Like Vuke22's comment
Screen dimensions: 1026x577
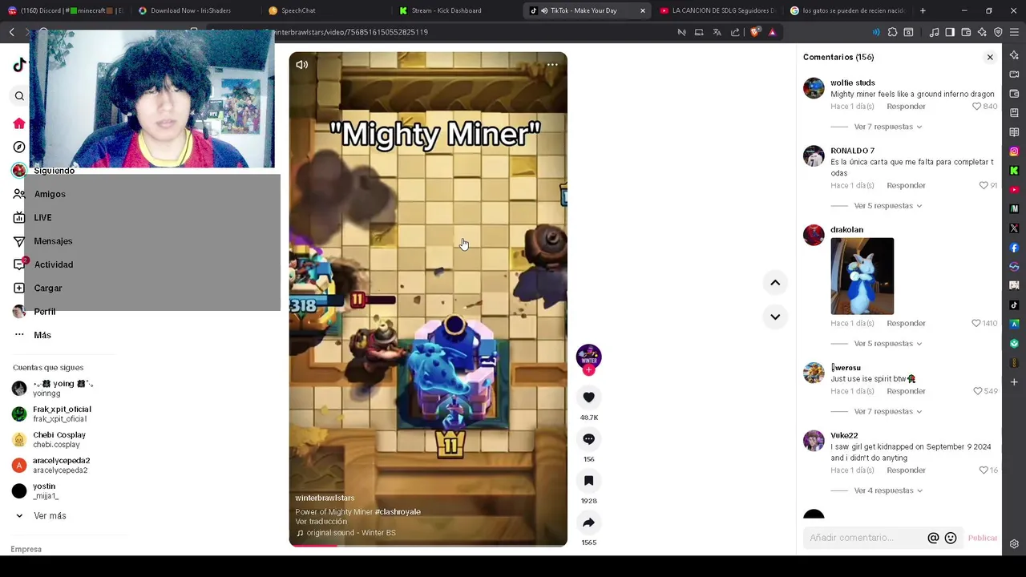click(984, 470)
